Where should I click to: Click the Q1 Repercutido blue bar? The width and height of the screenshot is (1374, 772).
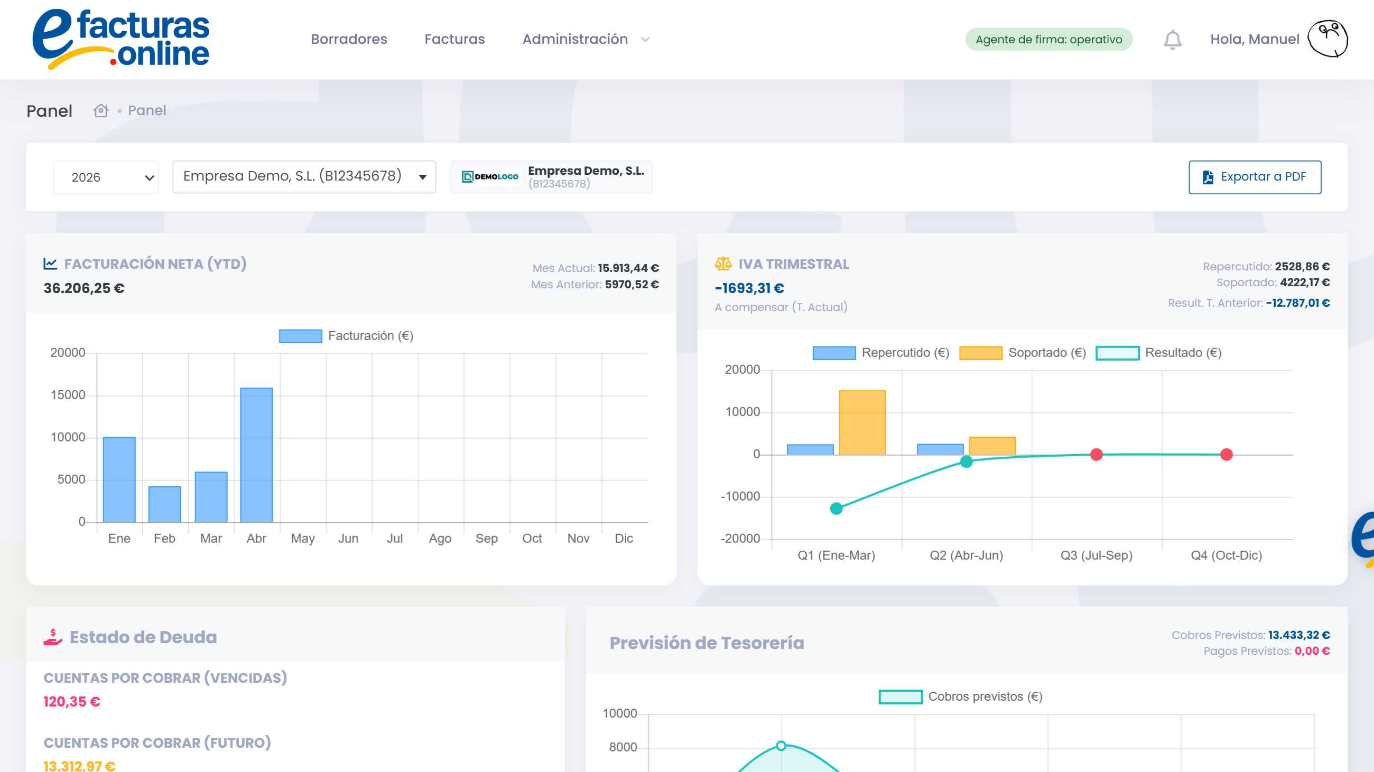point(810,450)
